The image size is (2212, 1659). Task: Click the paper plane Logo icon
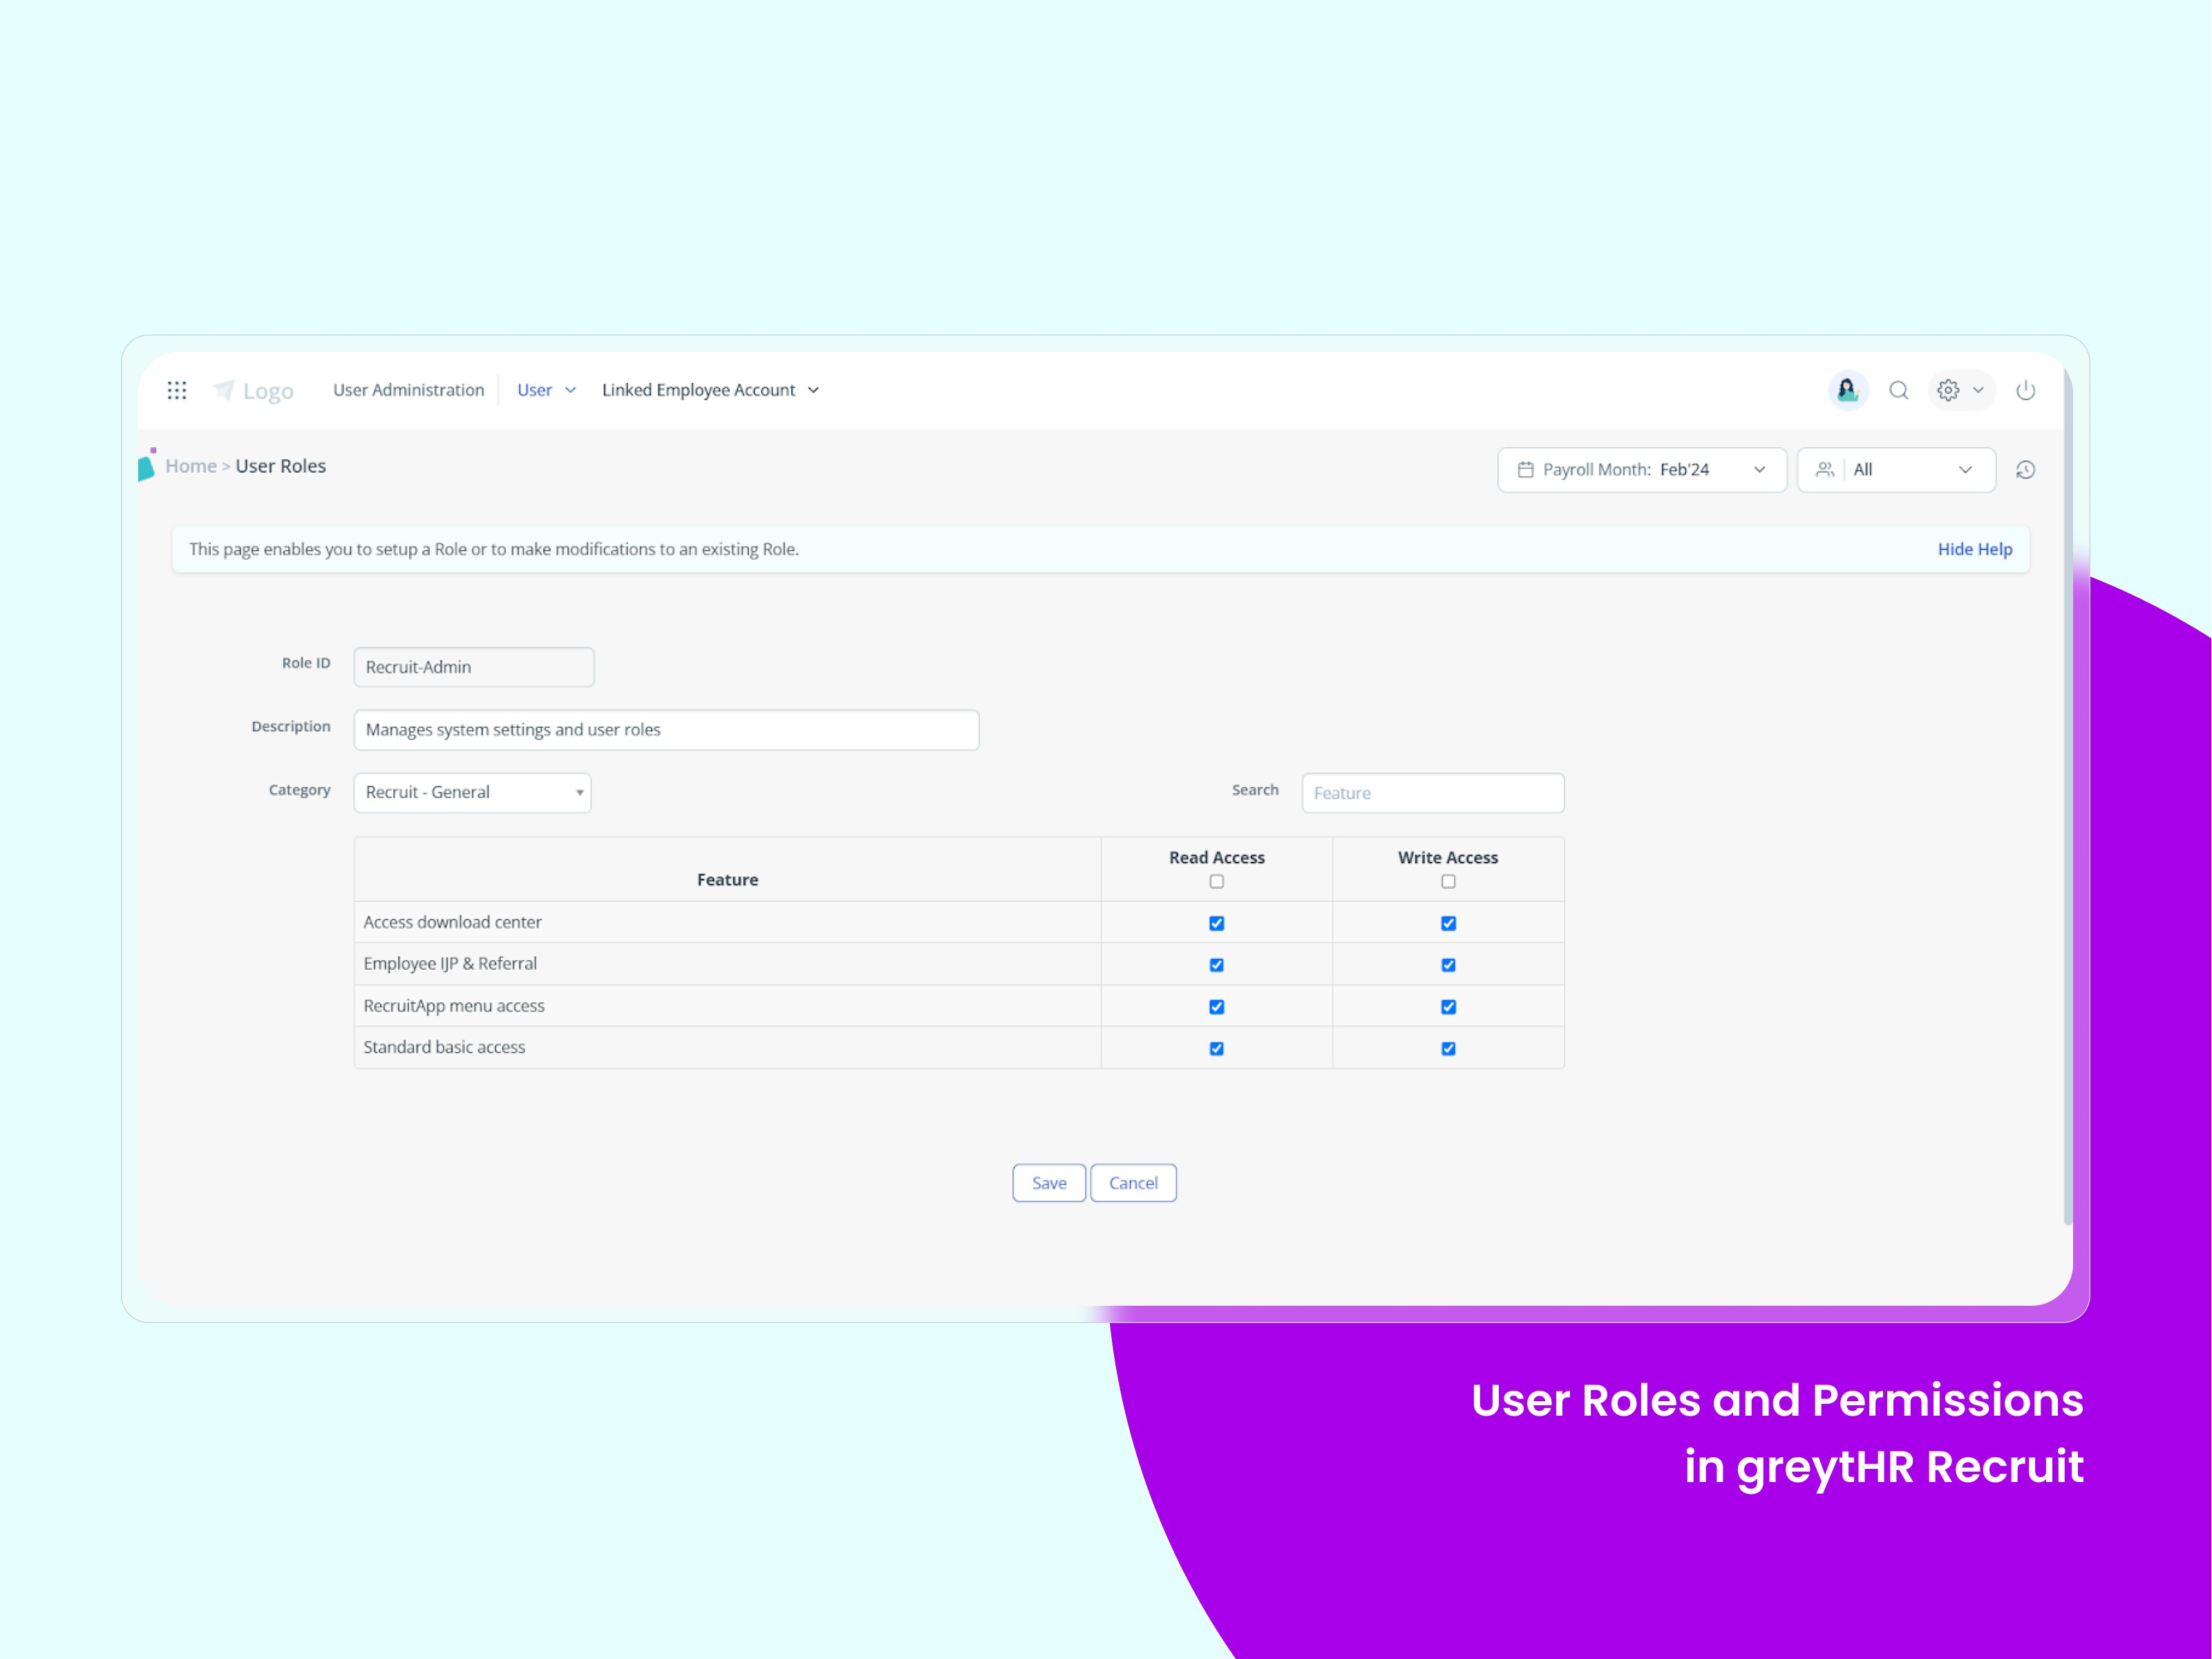click(224, 391)
